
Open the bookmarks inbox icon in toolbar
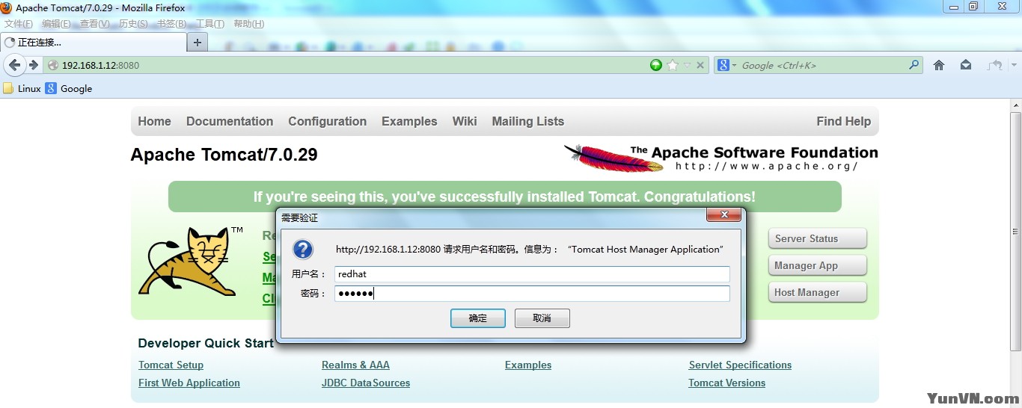pos(966,65)
